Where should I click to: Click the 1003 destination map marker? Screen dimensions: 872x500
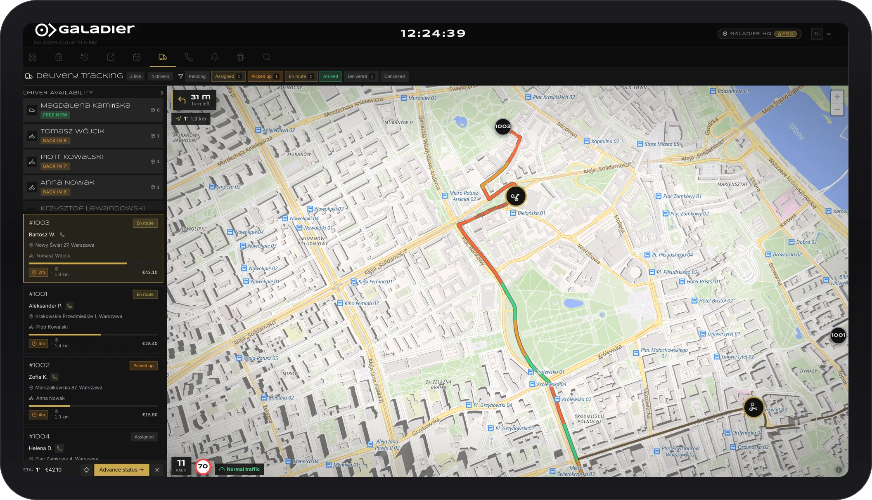point(503,127)
